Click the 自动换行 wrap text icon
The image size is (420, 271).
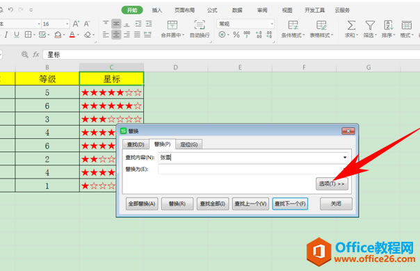pyautogui.click(x=200, y=25)
